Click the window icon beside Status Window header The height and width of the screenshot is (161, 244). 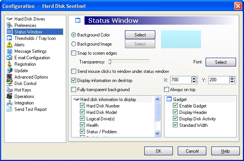[x=78, y=21]
